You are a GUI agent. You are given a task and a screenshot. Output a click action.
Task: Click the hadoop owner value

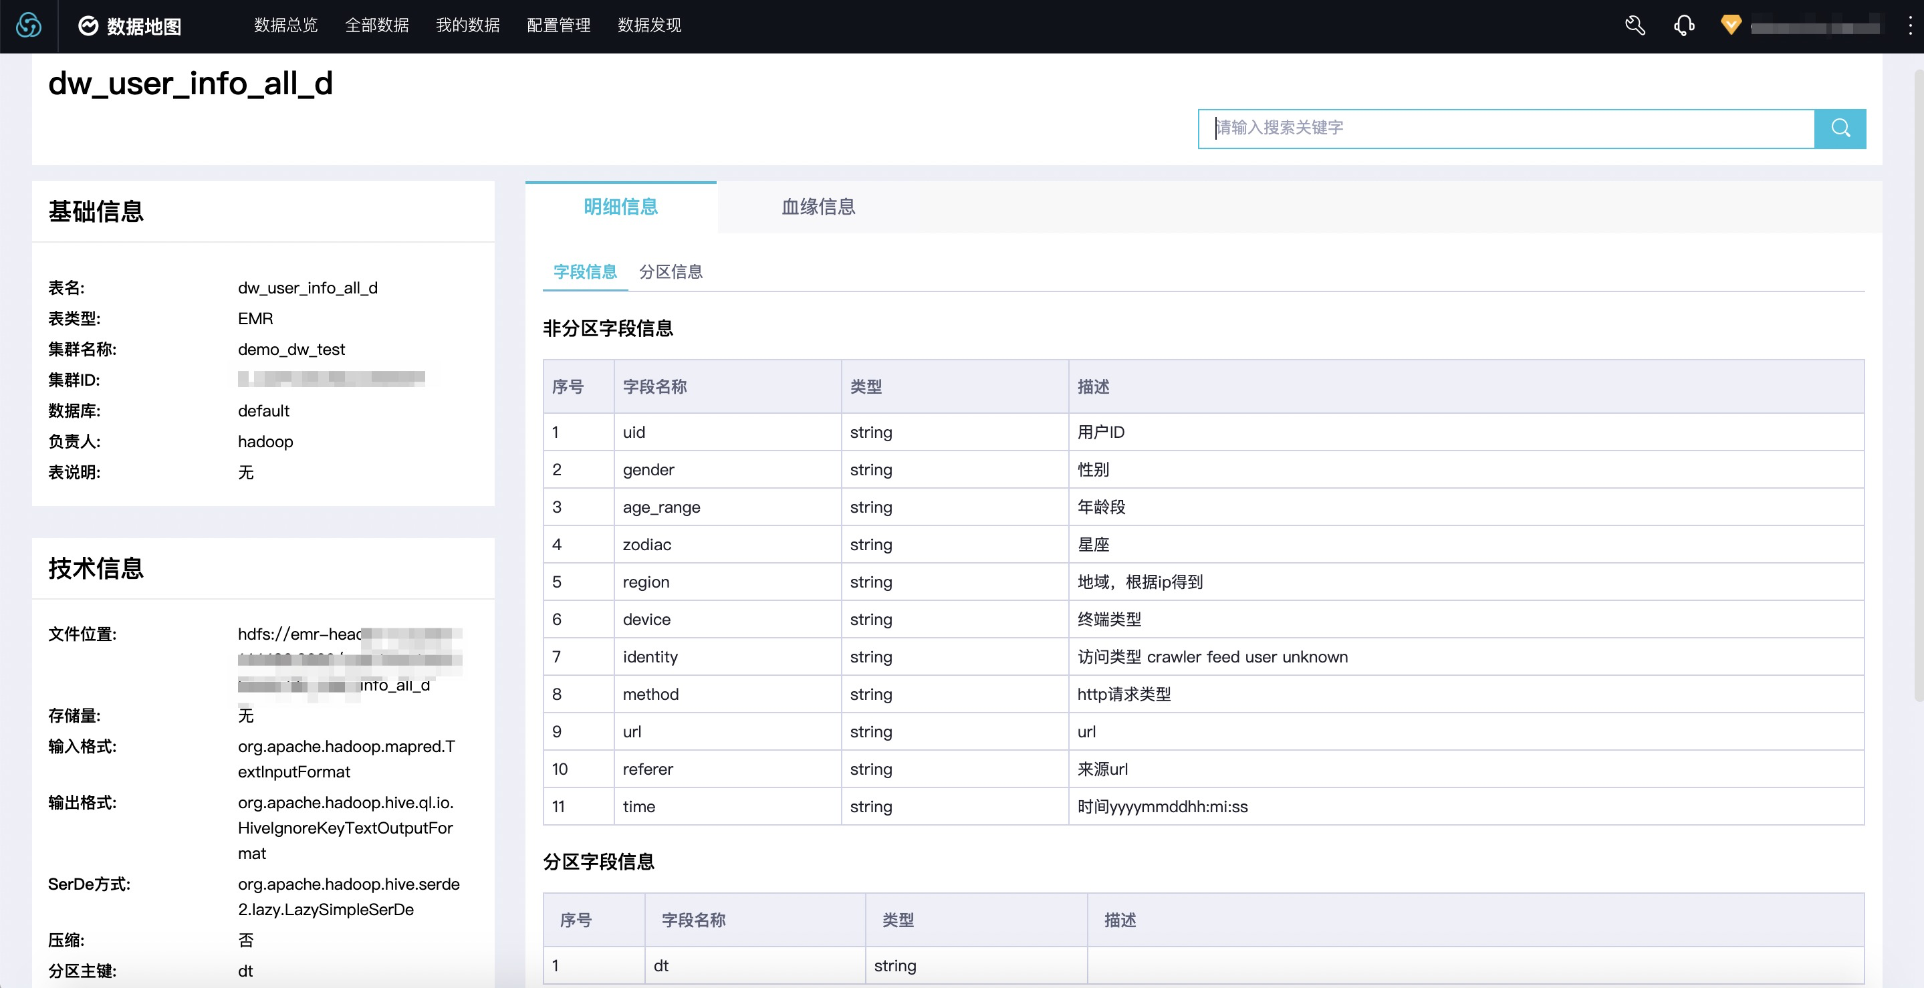click(265, 442)
